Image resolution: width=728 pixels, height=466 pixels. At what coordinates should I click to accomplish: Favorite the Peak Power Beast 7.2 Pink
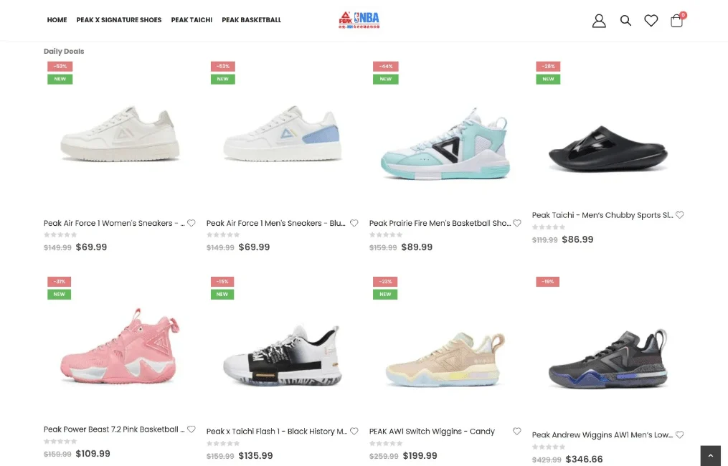coord(192,429)
